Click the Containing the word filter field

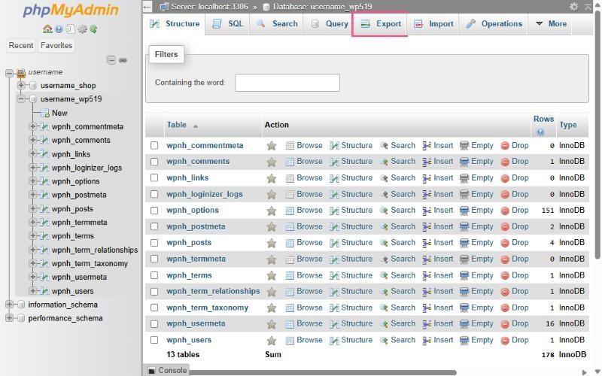pos(287,83)
